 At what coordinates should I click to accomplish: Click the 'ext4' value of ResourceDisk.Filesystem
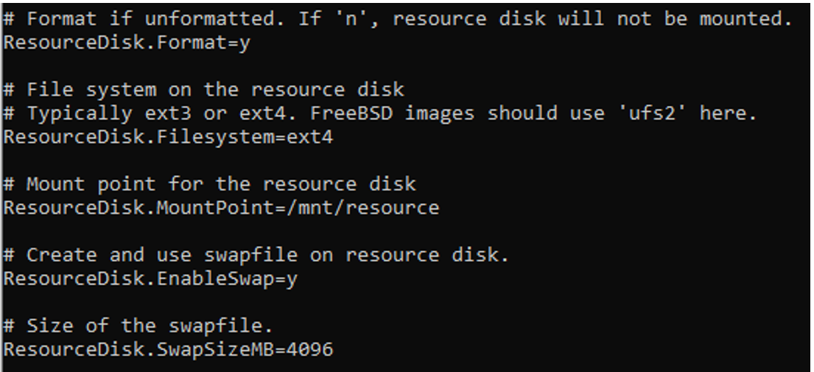click(309, 137)
